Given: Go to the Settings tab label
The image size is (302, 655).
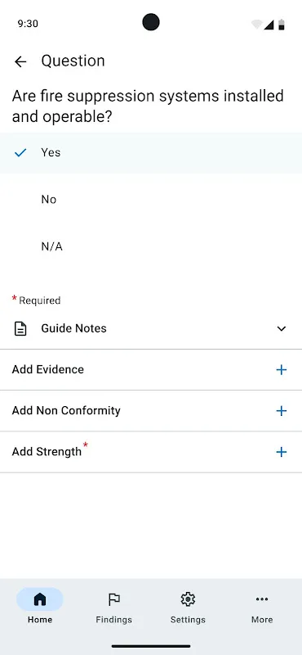Looking at the screenshot, I should click(x=188, y=620).
